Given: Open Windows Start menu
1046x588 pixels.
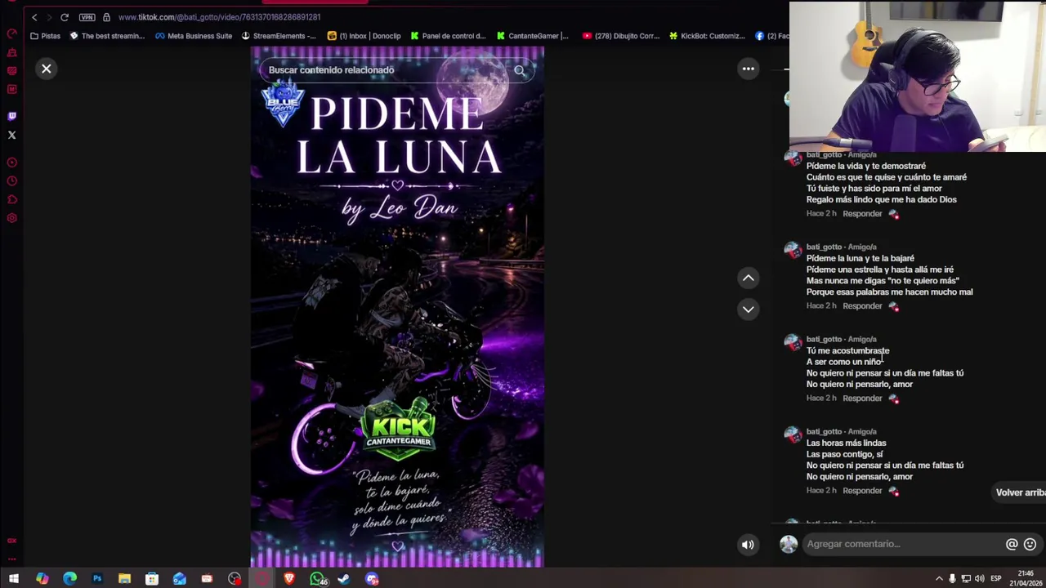Looking at the screenshot, I should (14, 579).
